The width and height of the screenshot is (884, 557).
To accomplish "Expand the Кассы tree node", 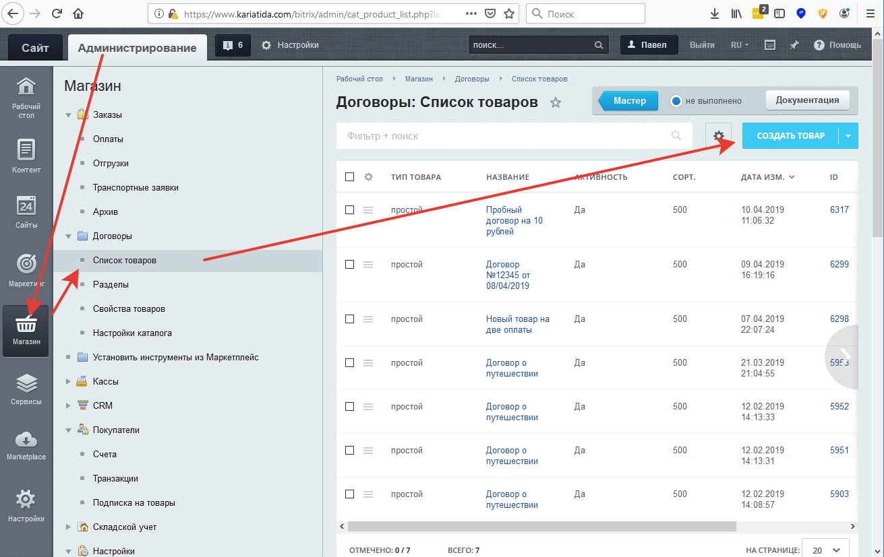I will 68,382.
